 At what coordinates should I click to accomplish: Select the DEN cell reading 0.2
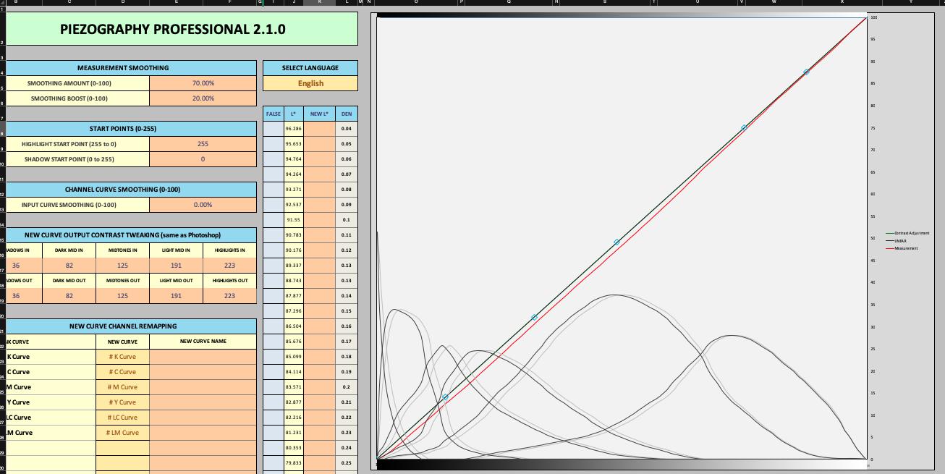coord(347,387)
